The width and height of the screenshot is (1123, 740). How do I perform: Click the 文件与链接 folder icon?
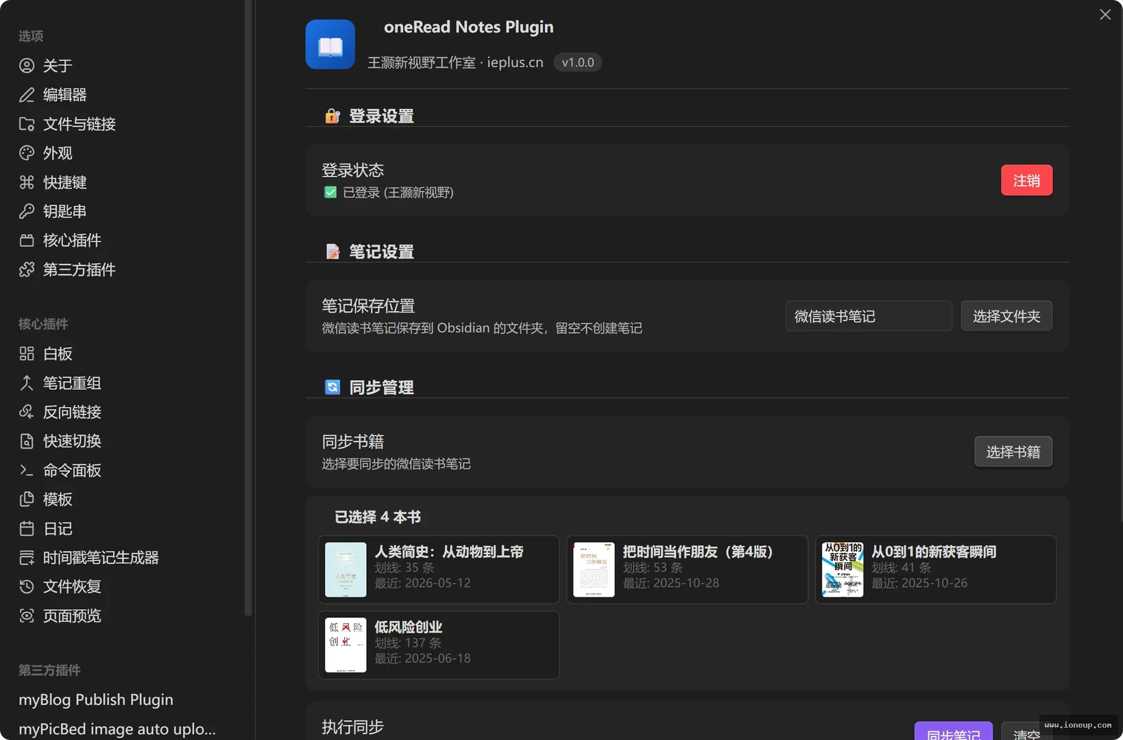tap(27, 124)
